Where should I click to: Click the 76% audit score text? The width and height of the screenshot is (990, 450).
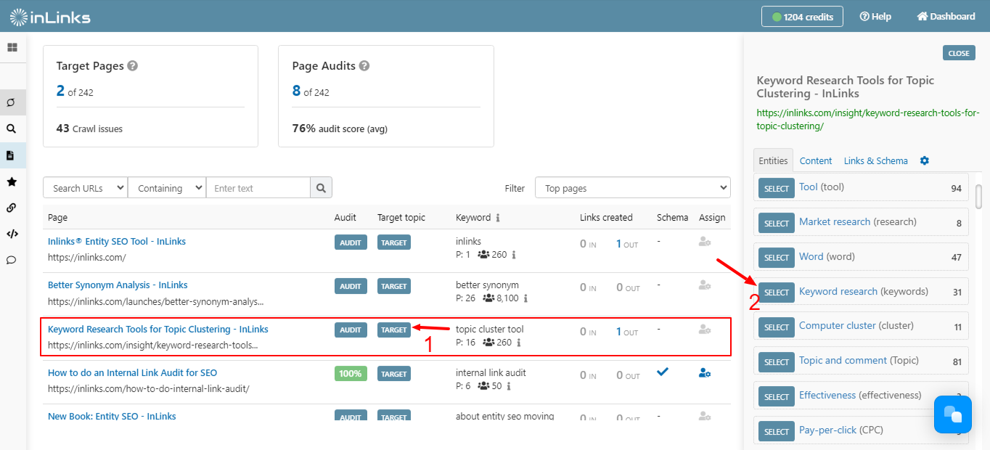coord(340,128)
